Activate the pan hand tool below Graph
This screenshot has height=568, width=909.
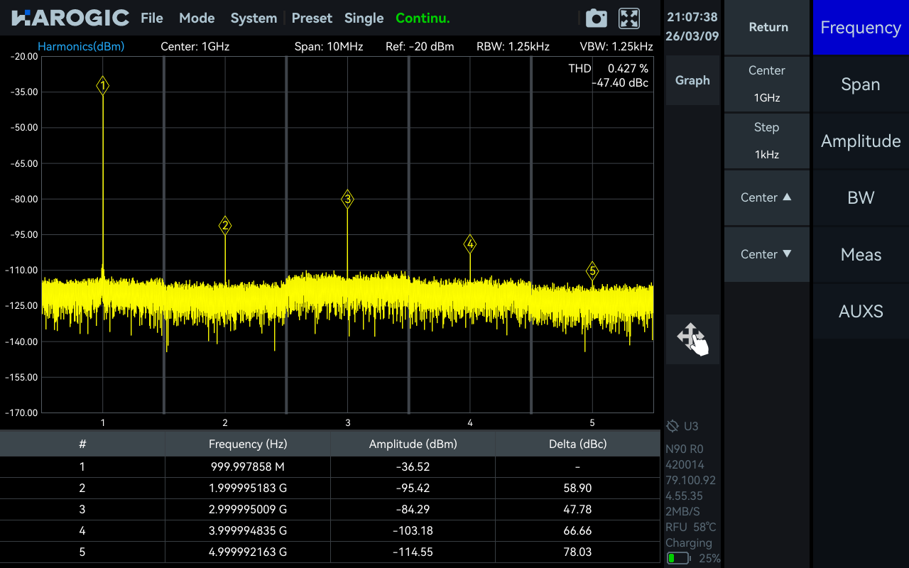click(692, 339)
